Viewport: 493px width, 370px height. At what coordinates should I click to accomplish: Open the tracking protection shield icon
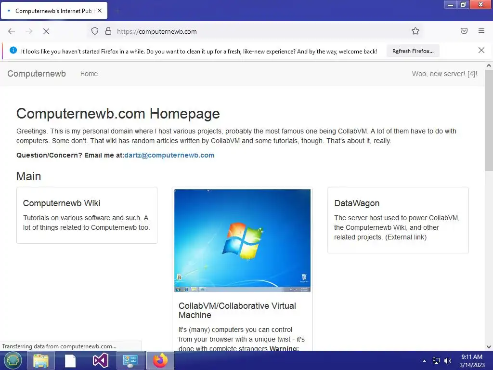pos(95,31)
